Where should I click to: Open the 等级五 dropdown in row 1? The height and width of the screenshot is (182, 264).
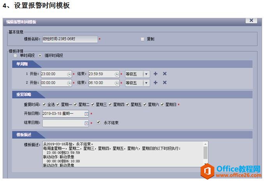point(137,74)
